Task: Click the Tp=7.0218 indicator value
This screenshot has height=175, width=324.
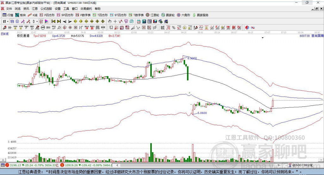Action: 40,36
